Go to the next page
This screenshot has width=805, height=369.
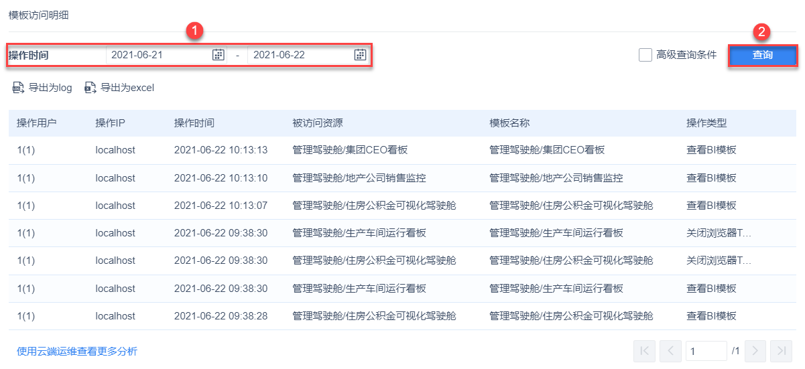[x=755, y=351]
